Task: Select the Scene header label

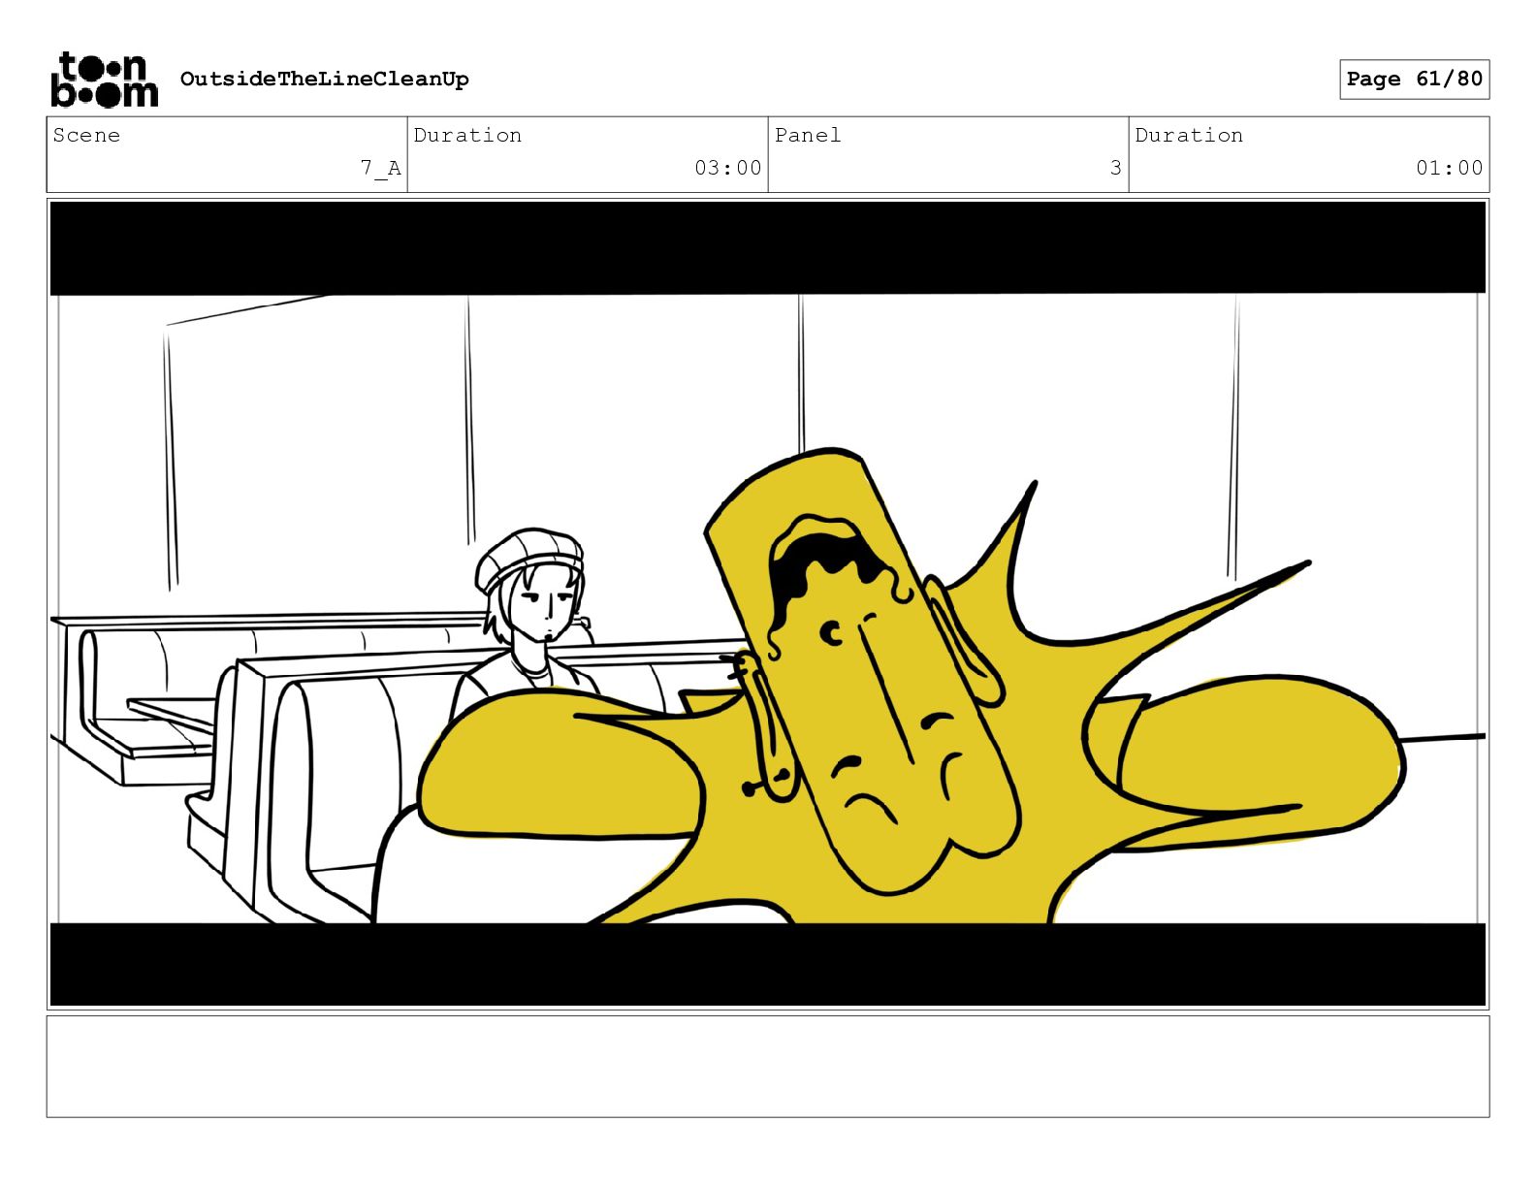Action: tap(86, 135)
